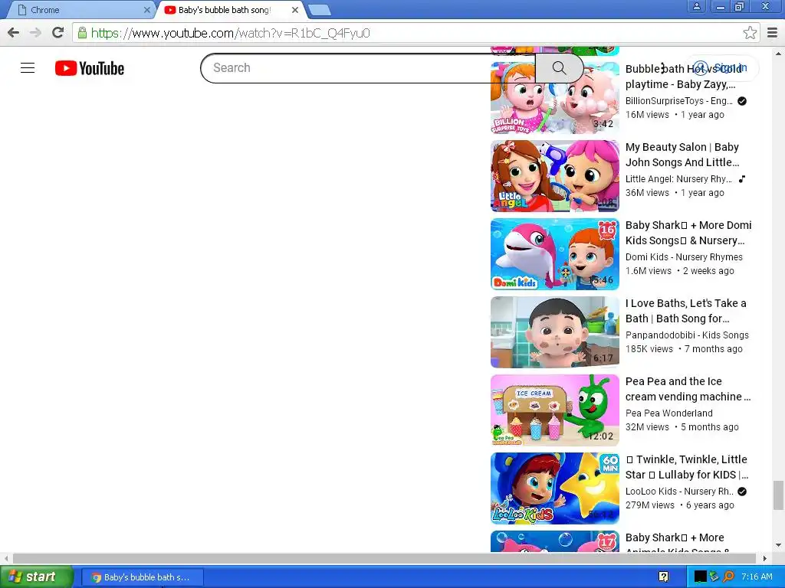The image size is (785, 588).
Task: Click black square tray icon
Action: pos(700,577)
